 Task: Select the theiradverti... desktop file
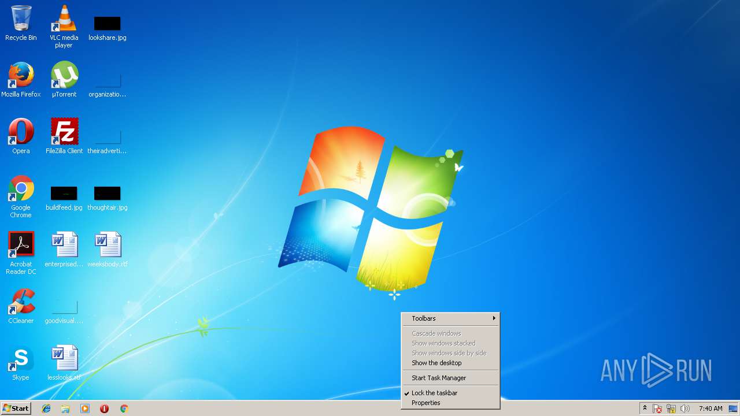tap(108, 141)
